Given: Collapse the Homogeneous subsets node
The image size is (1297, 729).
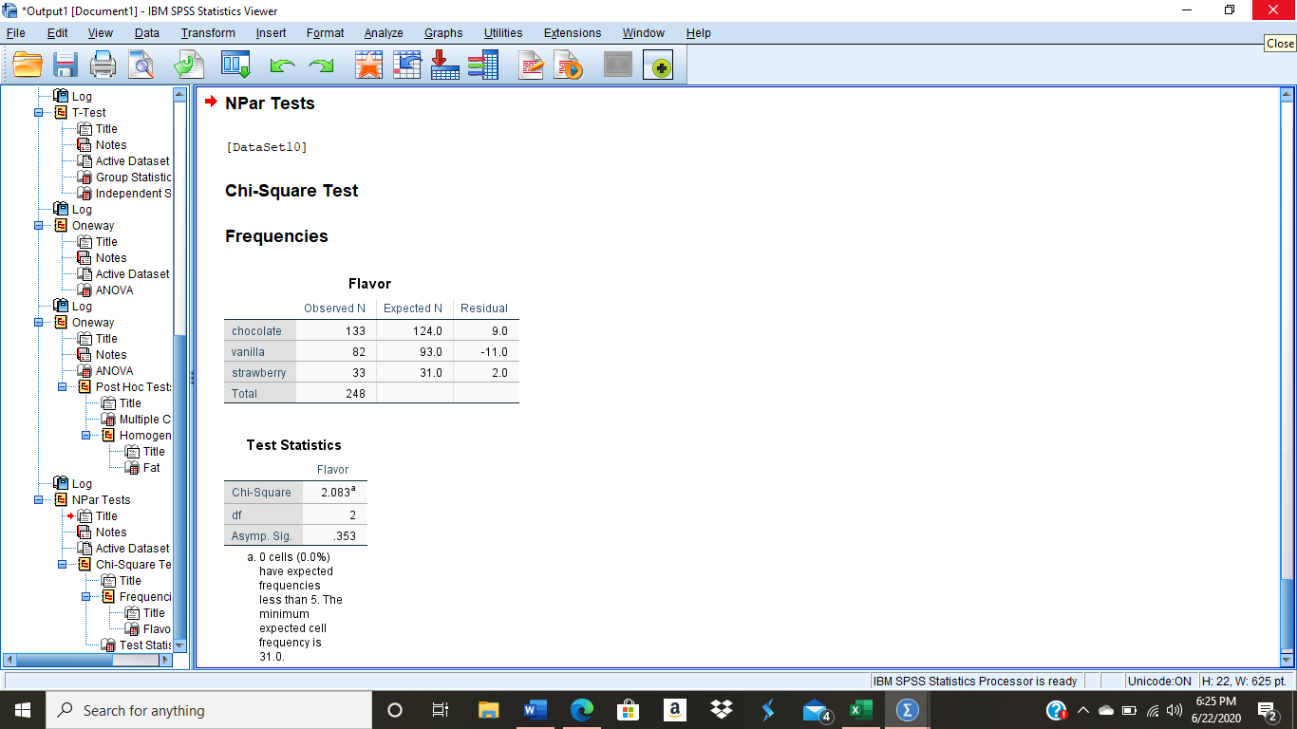Looking at the screenshot, I should pos(86,436).
